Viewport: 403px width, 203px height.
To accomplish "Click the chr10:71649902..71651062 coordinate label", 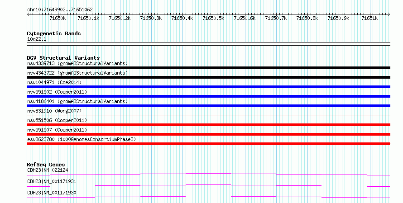I will (x=60, y=10).
